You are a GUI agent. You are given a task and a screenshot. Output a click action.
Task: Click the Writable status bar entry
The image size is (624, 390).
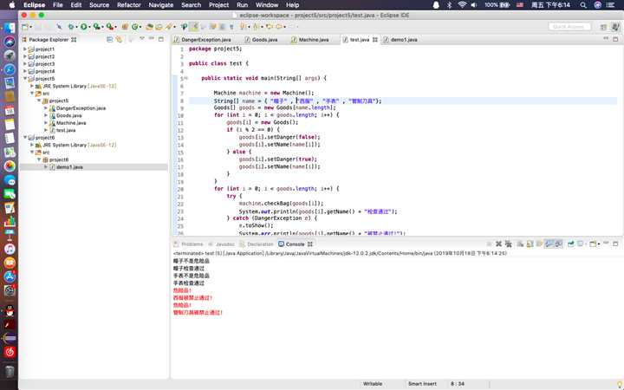point(373,384)
